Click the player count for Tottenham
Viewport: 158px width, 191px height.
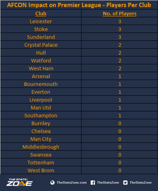coord(120,163)
